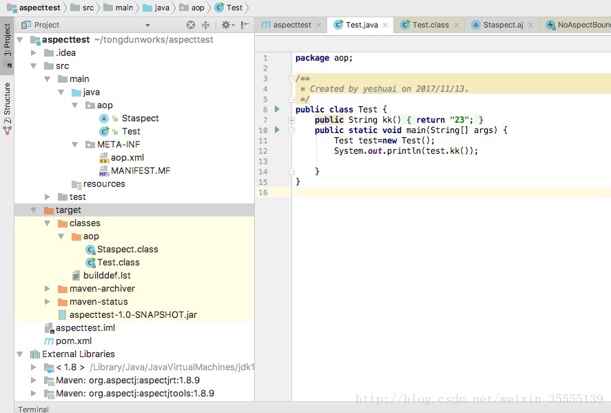Click Test breadcrumb in navigation bar
The image size is (611, 413).
click(x=229, y=8)
